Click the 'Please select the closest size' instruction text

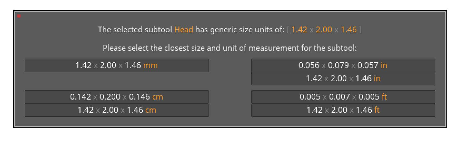[x=230, y=48]
